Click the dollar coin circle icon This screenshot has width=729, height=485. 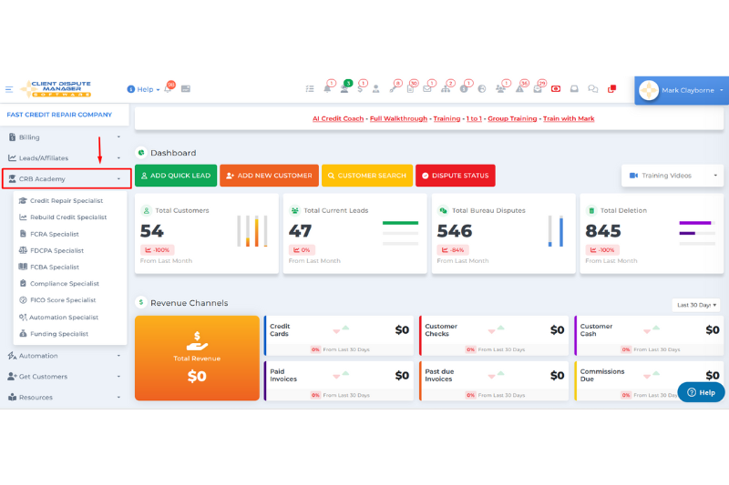pyautogui.click(x=464, y=88)
